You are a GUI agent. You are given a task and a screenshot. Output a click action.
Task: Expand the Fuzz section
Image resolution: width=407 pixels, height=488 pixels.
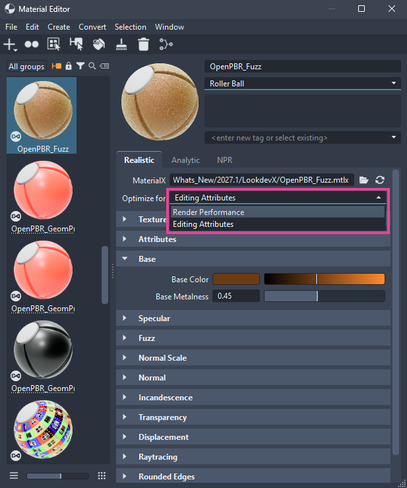pos(253,338)
